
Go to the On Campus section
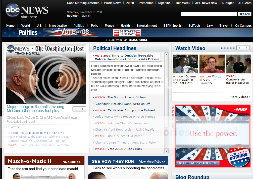pos(243,25)
